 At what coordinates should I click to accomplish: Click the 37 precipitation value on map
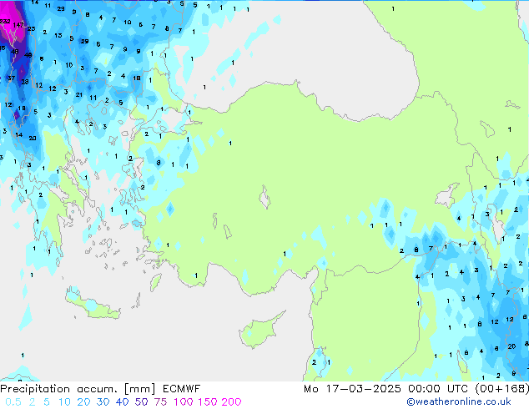pos(11,78)
